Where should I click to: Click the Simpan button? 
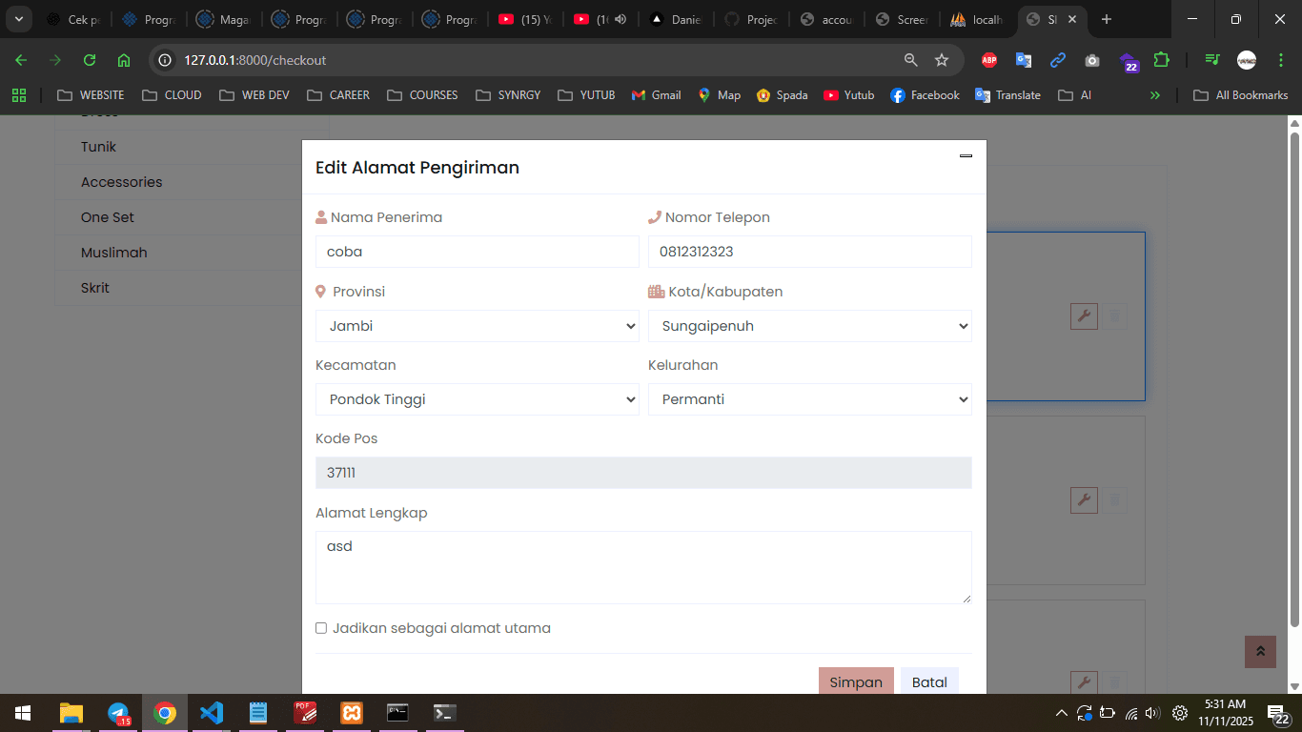click(x=855, y=681)
